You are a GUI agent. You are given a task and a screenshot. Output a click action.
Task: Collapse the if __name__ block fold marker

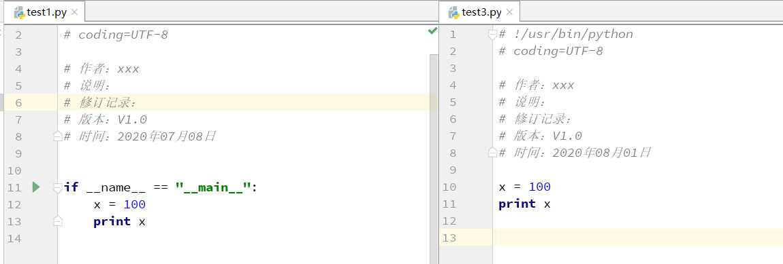(x=58, y=188)
